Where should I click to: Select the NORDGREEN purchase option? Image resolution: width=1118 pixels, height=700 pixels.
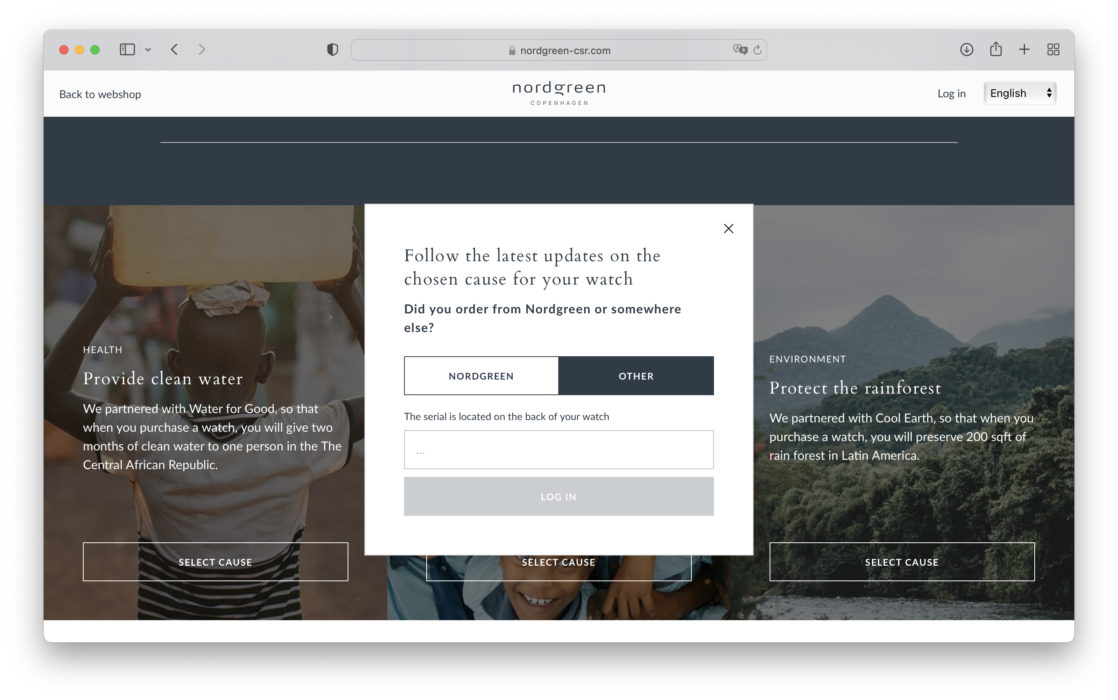pyautogui.click(x=481, y=375)
